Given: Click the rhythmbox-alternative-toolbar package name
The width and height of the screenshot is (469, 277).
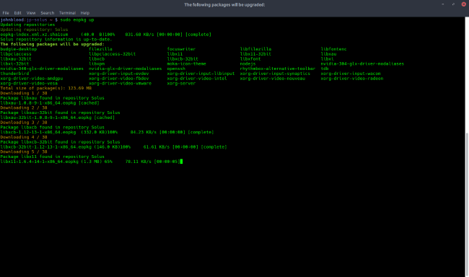Looking at the screenshot, I should [278, 69].
